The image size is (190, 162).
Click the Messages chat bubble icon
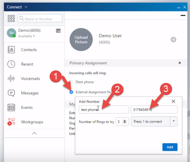[x=11, y=93]
